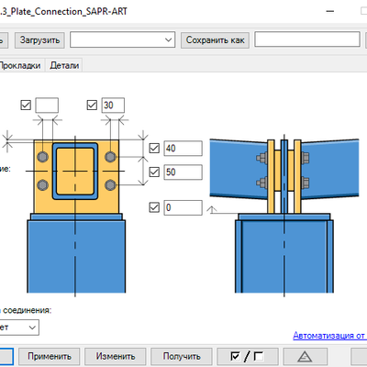Uncheck the checkbox next to value 30
This screenshot has width=367, height=367.
pos(92,106)
